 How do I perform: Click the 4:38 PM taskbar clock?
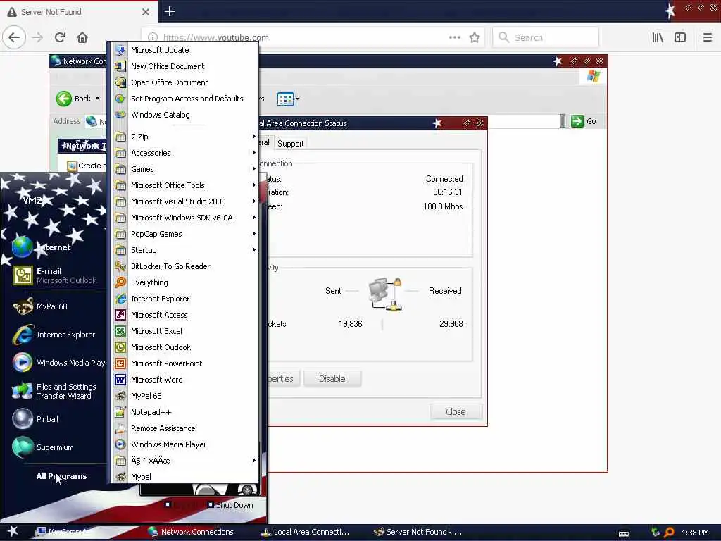pyautogui.click(x=695, y=533)
